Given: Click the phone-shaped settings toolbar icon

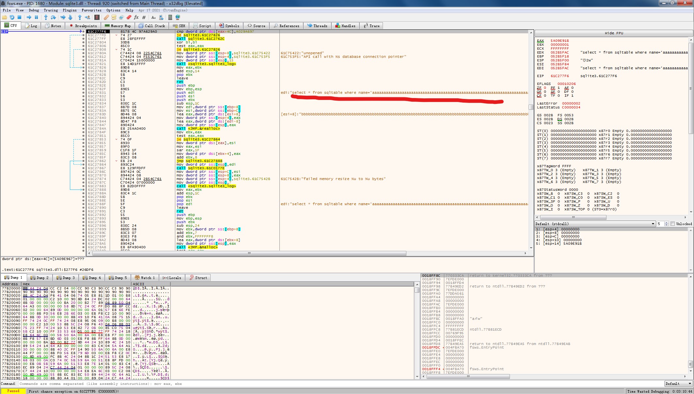Looking at the screenshot, I should [x=161, y=17].
